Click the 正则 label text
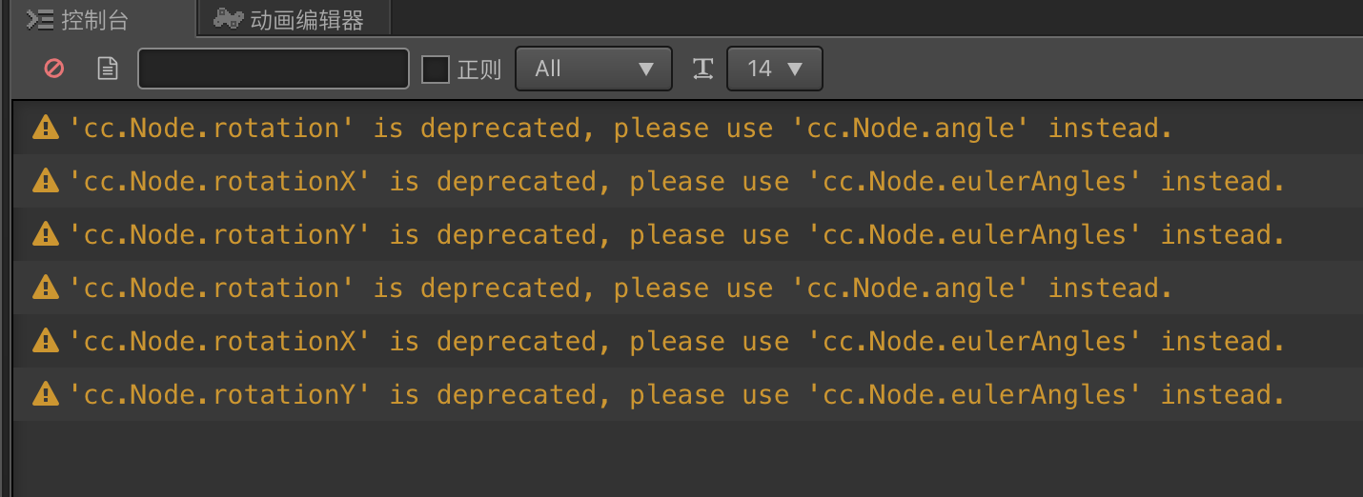1363x497 pixels. click(x=479, y=70)
